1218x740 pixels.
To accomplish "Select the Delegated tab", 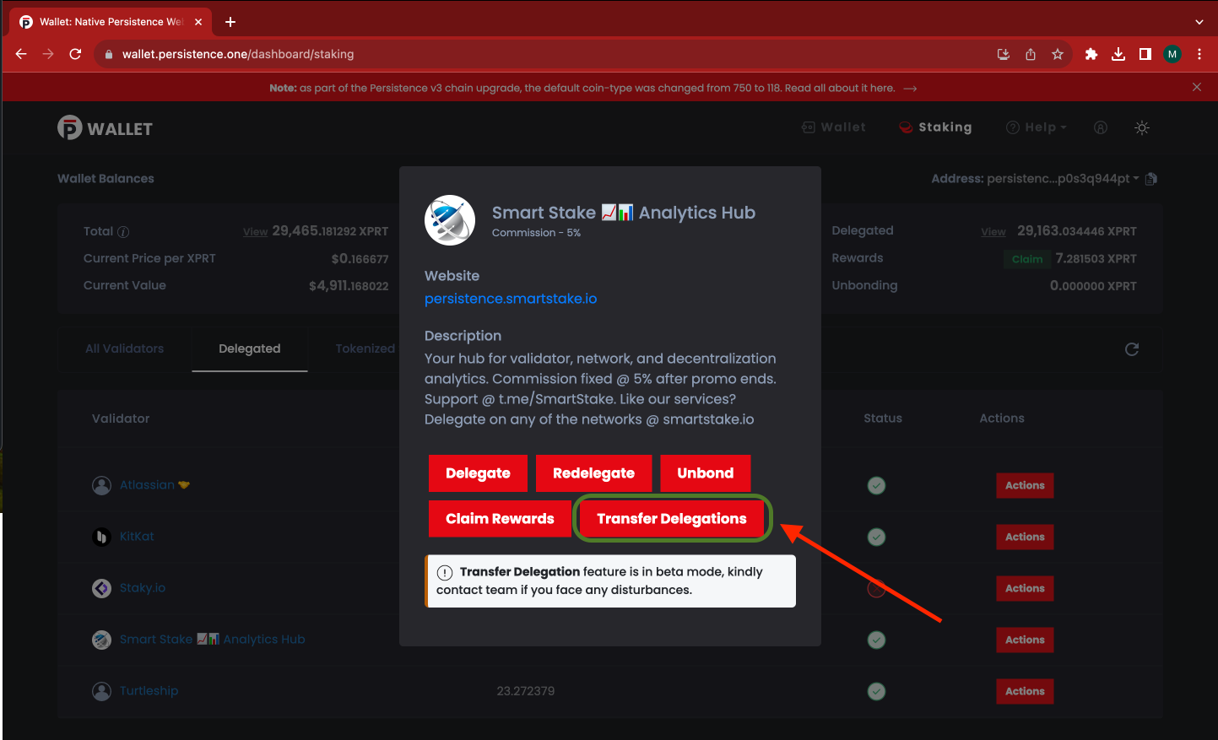I will tap(249, 348).
